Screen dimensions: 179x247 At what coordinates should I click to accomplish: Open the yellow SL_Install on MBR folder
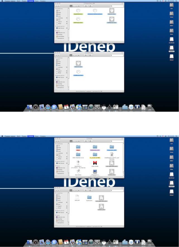95,156
